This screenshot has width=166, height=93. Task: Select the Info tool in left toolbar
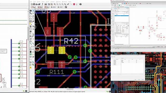[31, 11]
